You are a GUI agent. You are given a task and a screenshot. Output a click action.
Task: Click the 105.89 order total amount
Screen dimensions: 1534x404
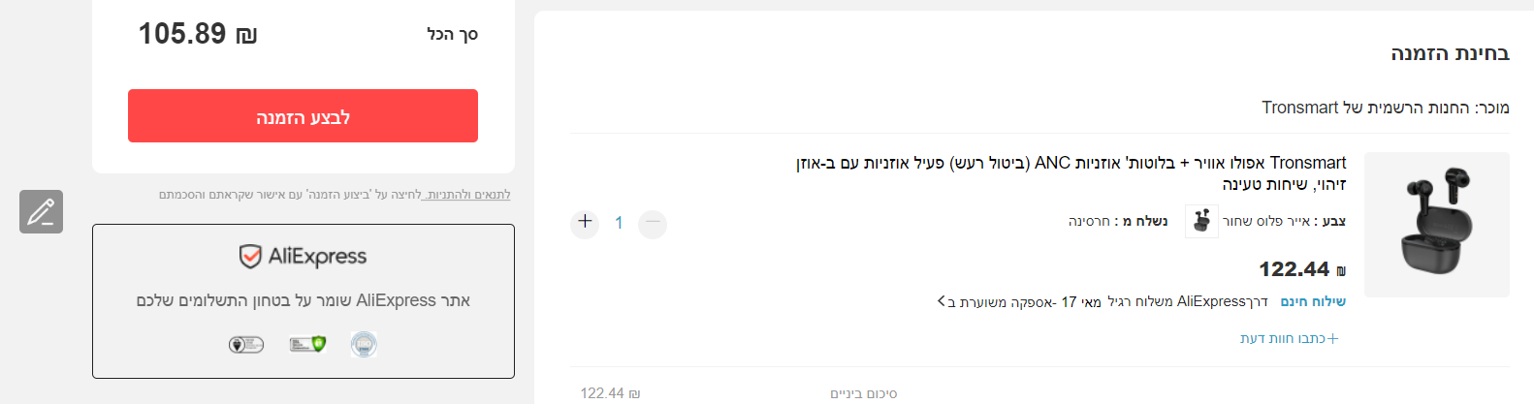point(197,35)
